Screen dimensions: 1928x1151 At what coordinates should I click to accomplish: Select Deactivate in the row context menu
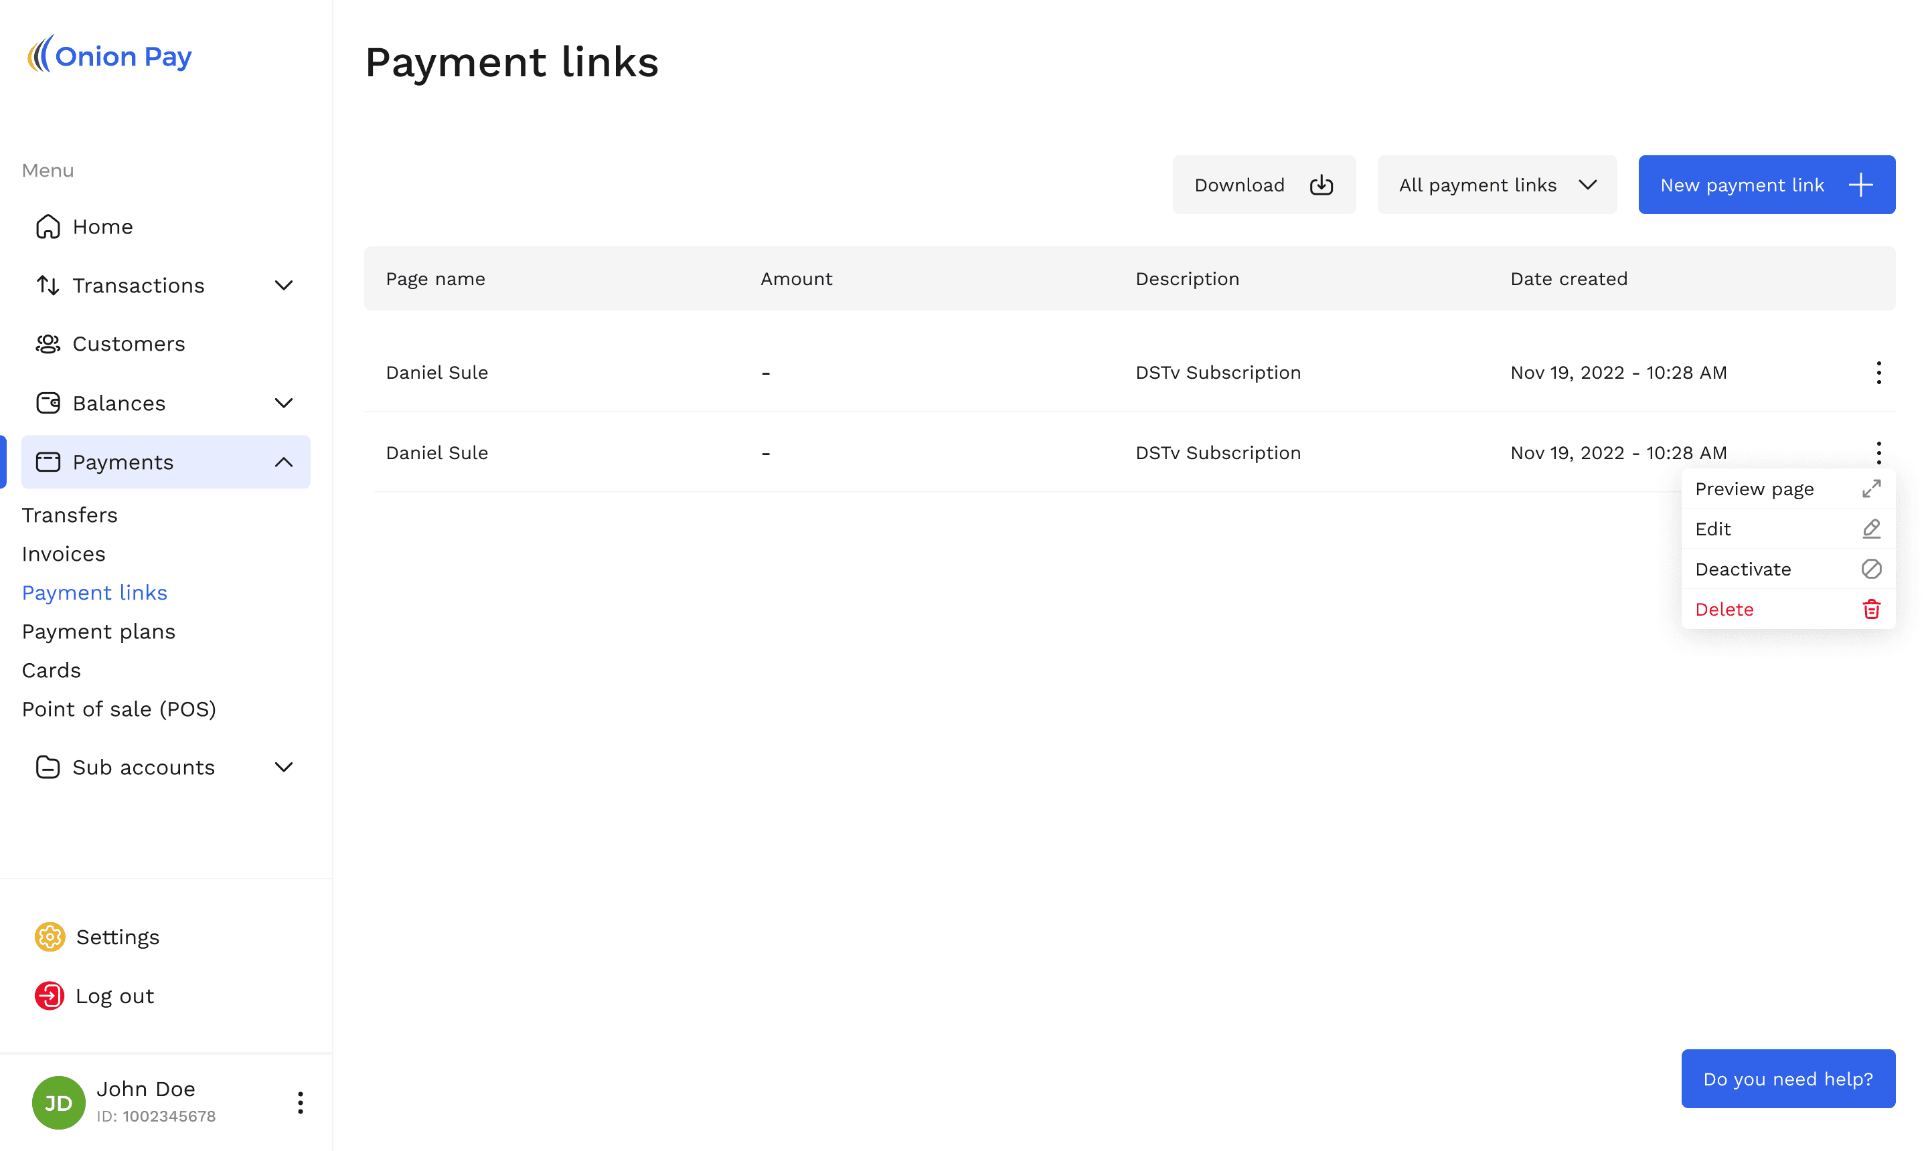click(x=1787, y=569)
